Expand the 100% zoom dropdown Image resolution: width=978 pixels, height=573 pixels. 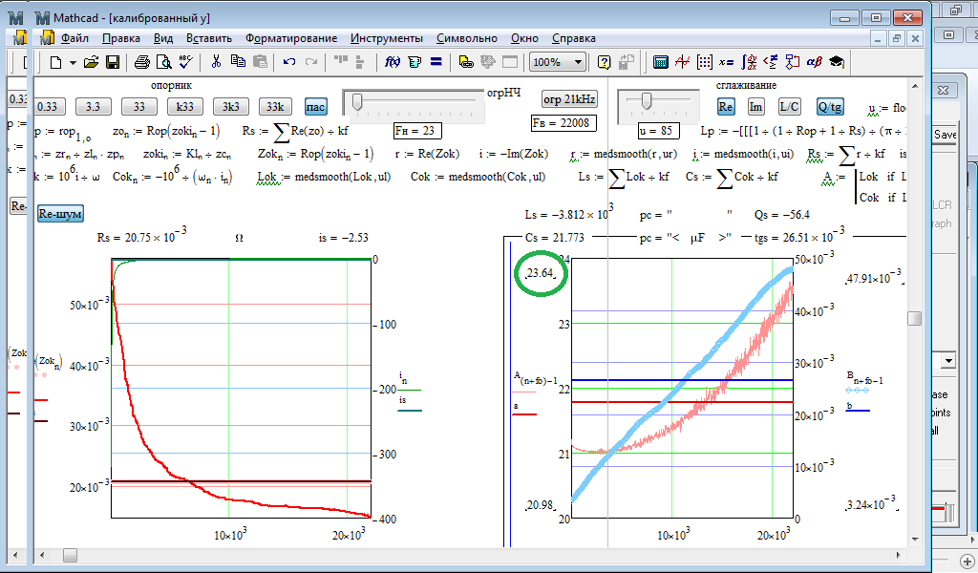[x=579, y=62]
